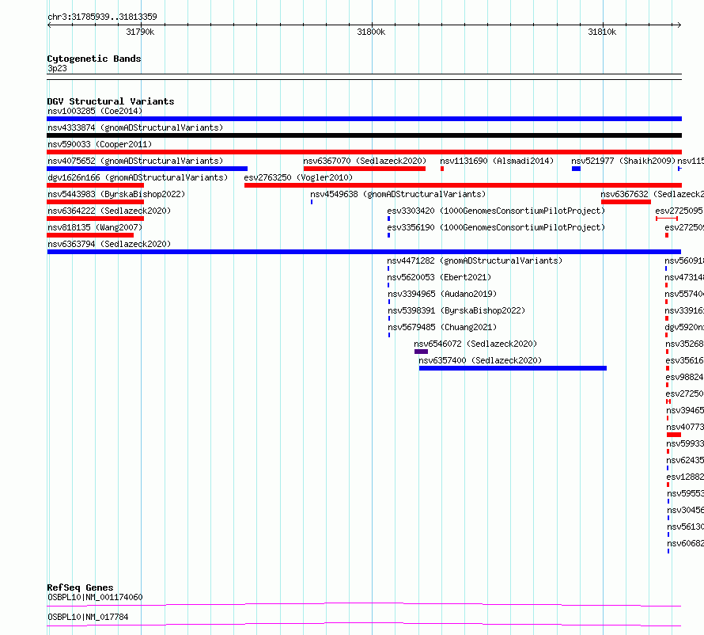Click the red bar under nsv6367632
This screenshot has width=704, height=635.
(x=626, y=202)
